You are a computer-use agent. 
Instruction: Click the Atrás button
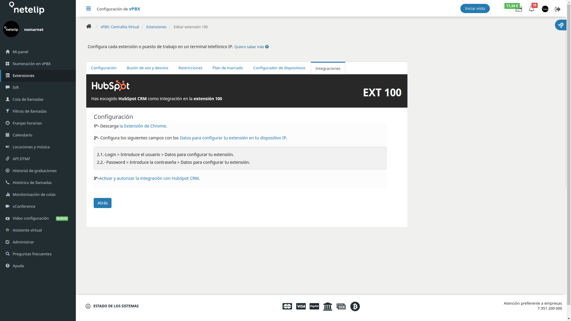pos(103,203)
